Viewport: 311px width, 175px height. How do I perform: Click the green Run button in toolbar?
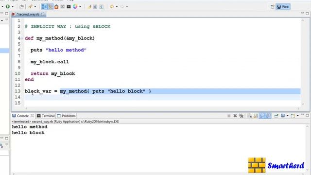click(8, 6)
